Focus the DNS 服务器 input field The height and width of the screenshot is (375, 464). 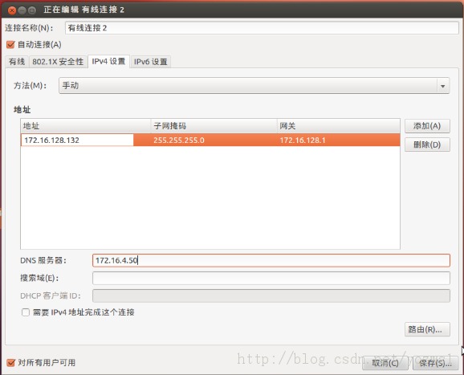coord(271,260)
